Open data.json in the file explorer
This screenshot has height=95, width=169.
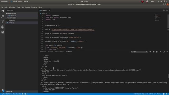(12, 20)
